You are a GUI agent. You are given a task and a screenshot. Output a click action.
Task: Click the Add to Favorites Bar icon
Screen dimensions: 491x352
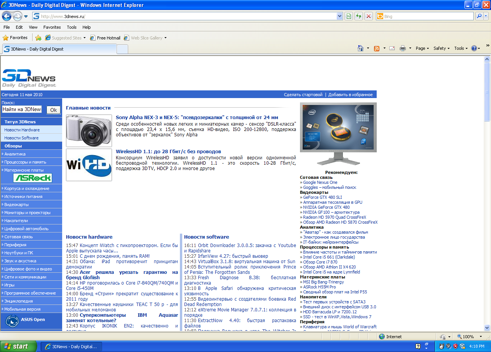[38, 38]
